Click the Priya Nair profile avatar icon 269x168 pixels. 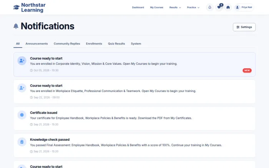pos(237,7)
